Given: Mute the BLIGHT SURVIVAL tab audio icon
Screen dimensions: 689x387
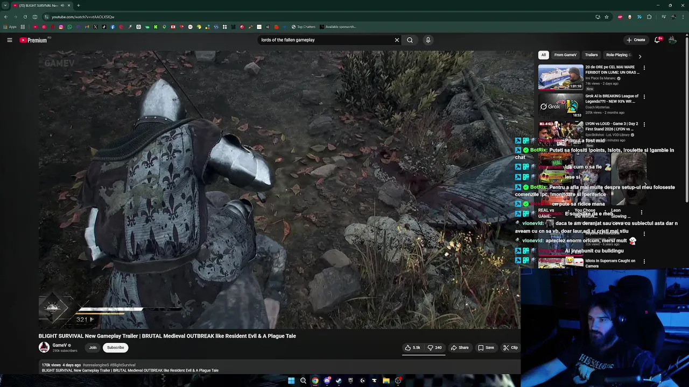Looking at the screenshot, I should click(x=62, y=5).
